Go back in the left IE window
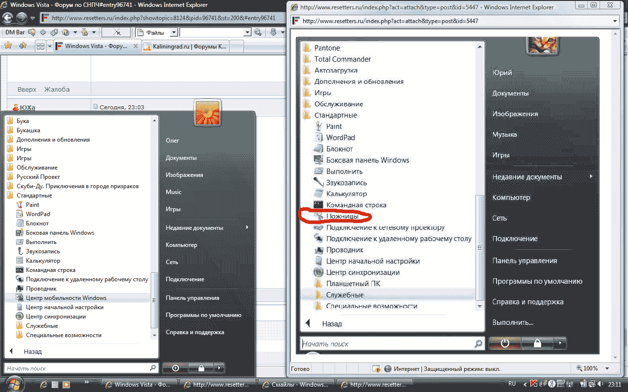Viewport: 628px width, 392px height. (x=8, y=18)
